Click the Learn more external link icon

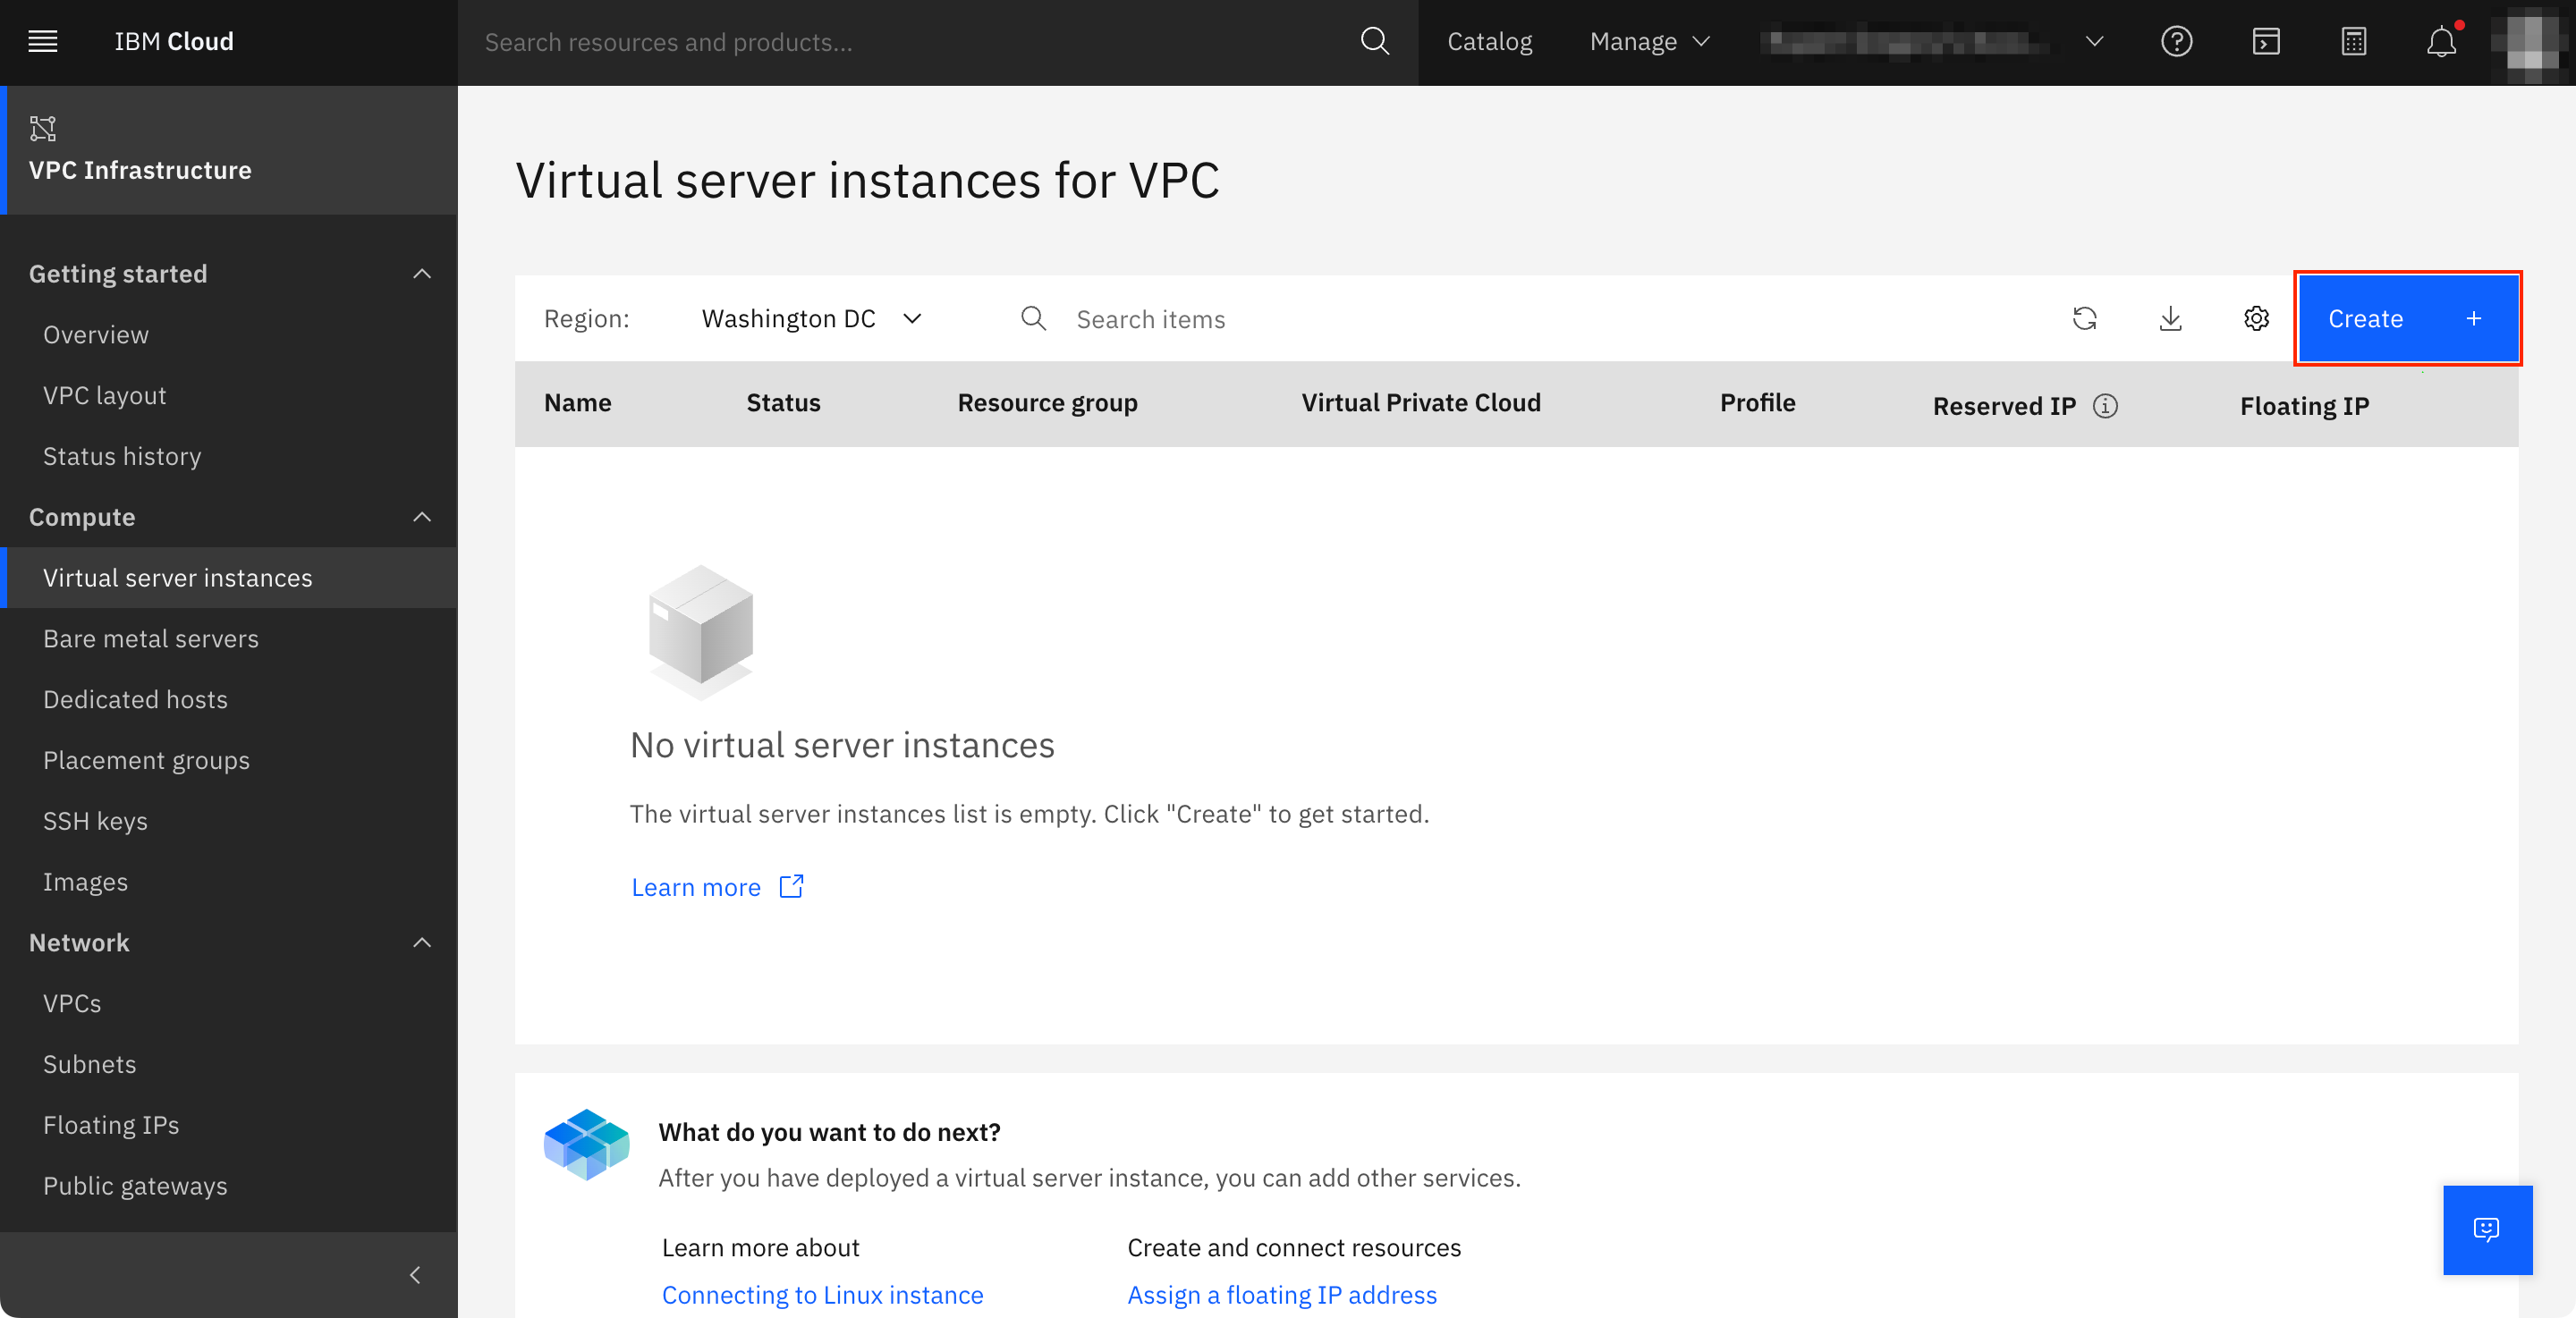tap(791, 887)
